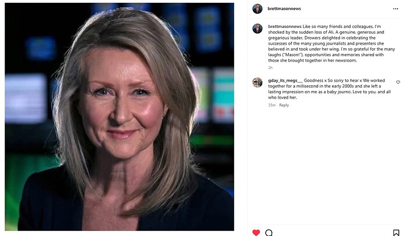Open gday_its_megs profile picture
Viewport: 401px width, 236px height.
(x=257, y=82)
